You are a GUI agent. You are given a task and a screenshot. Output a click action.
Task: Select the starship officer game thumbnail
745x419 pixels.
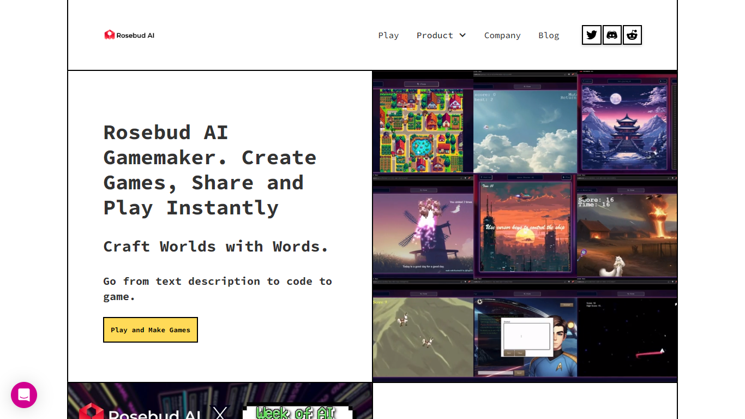point(525,330)
